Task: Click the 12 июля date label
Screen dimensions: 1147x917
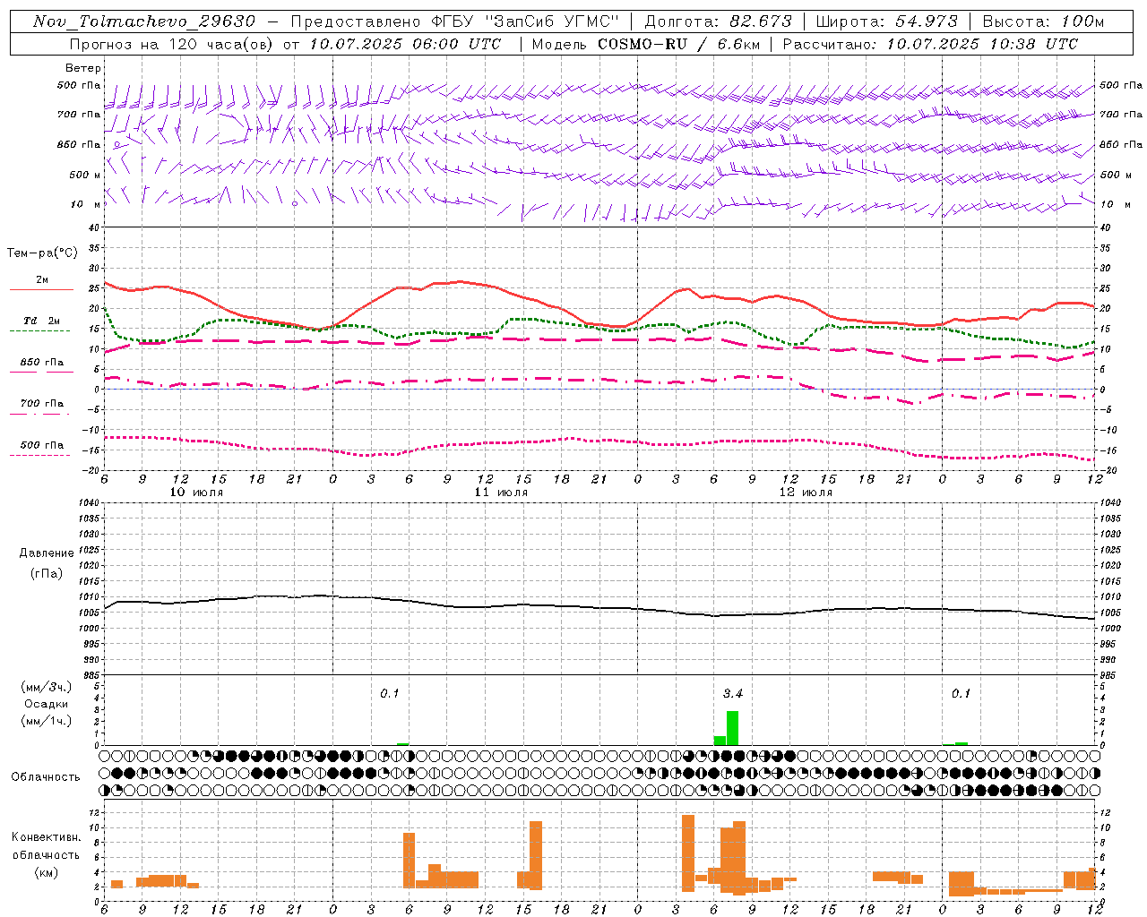Action: tap(806, 493)
